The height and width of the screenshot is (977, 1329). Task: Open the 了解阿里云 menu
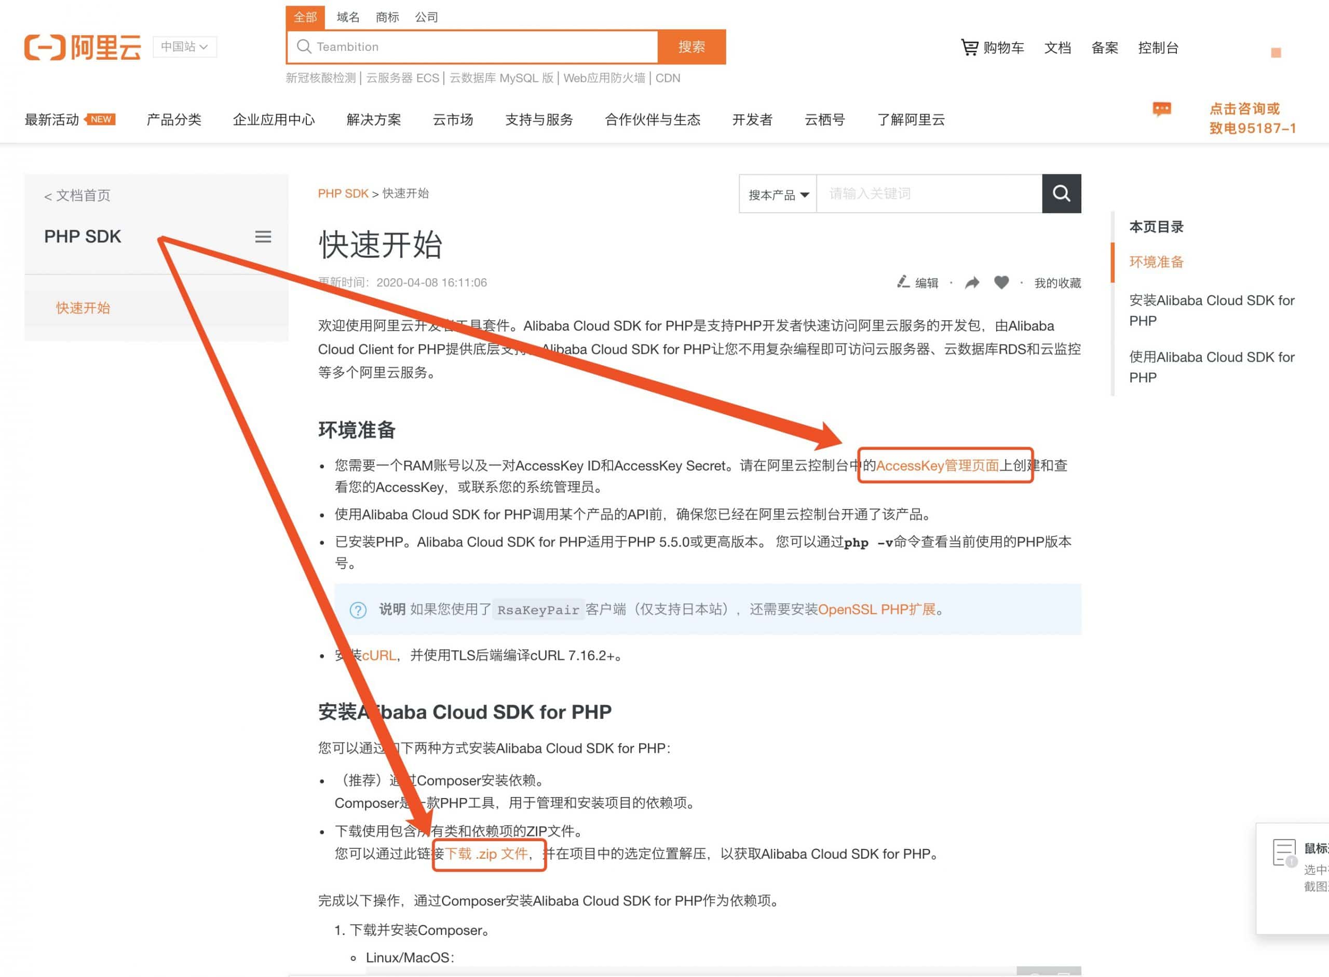click(x=911, y=120)
